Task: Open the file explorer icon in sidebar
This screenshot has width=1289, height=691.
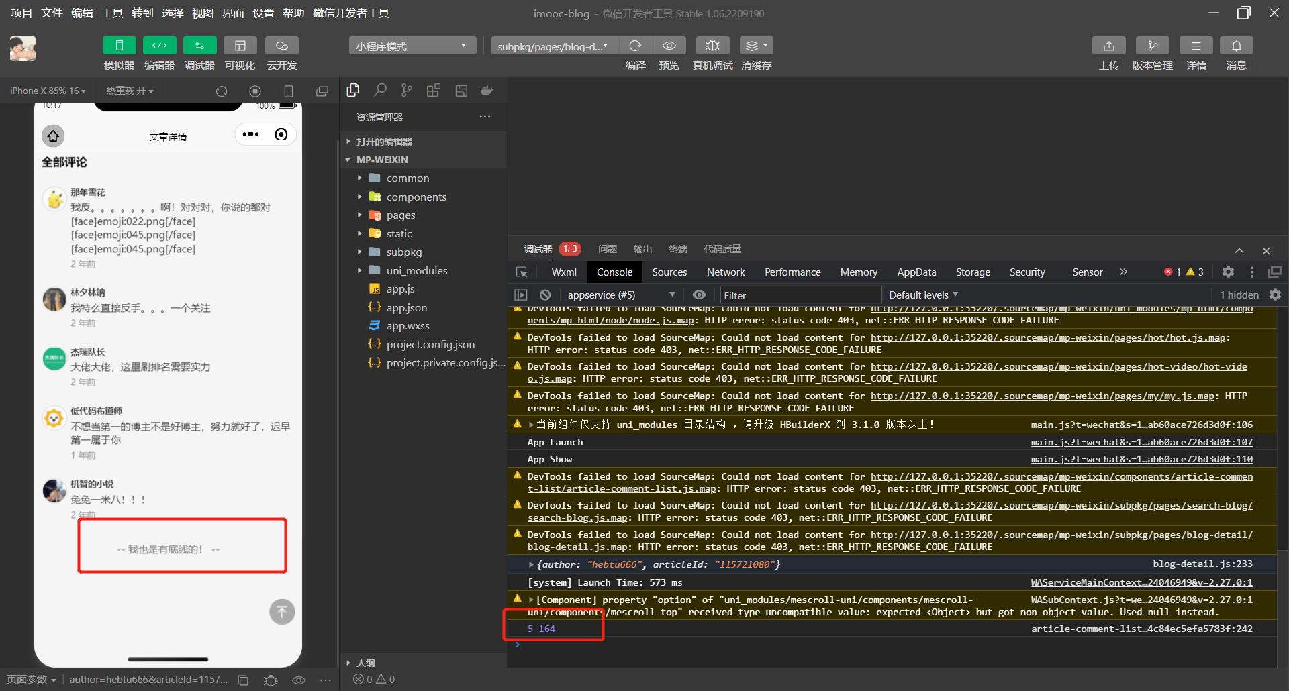Action: click(x=353, y=90)
